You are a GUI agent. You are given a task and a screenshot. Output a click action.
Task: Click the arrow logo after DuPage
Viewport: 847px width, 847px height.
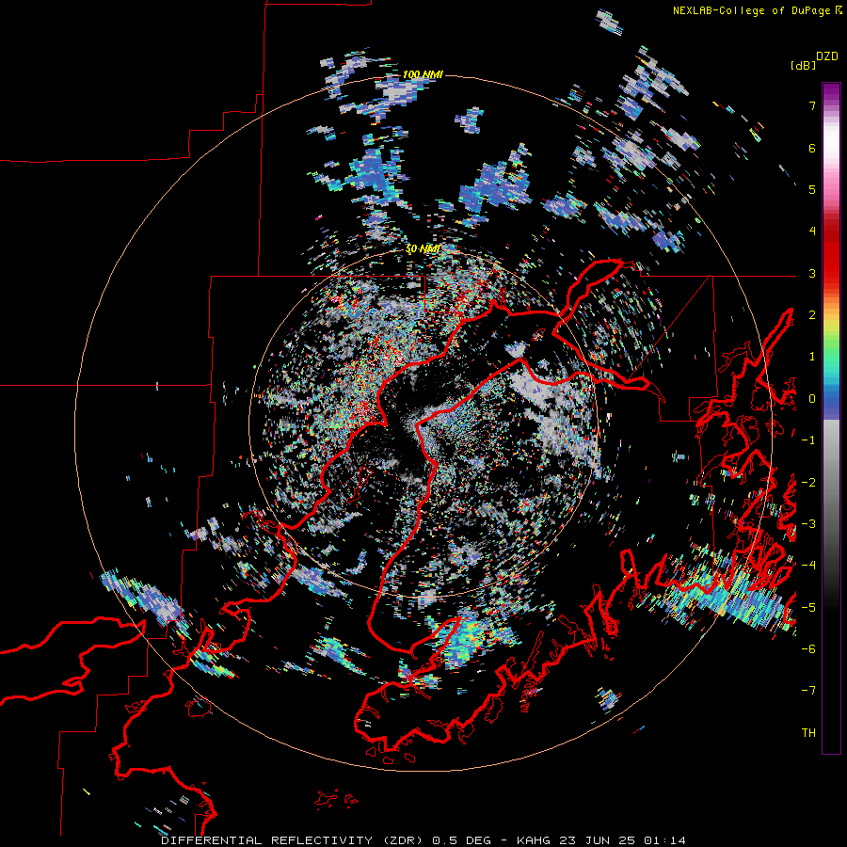(839, 9)
